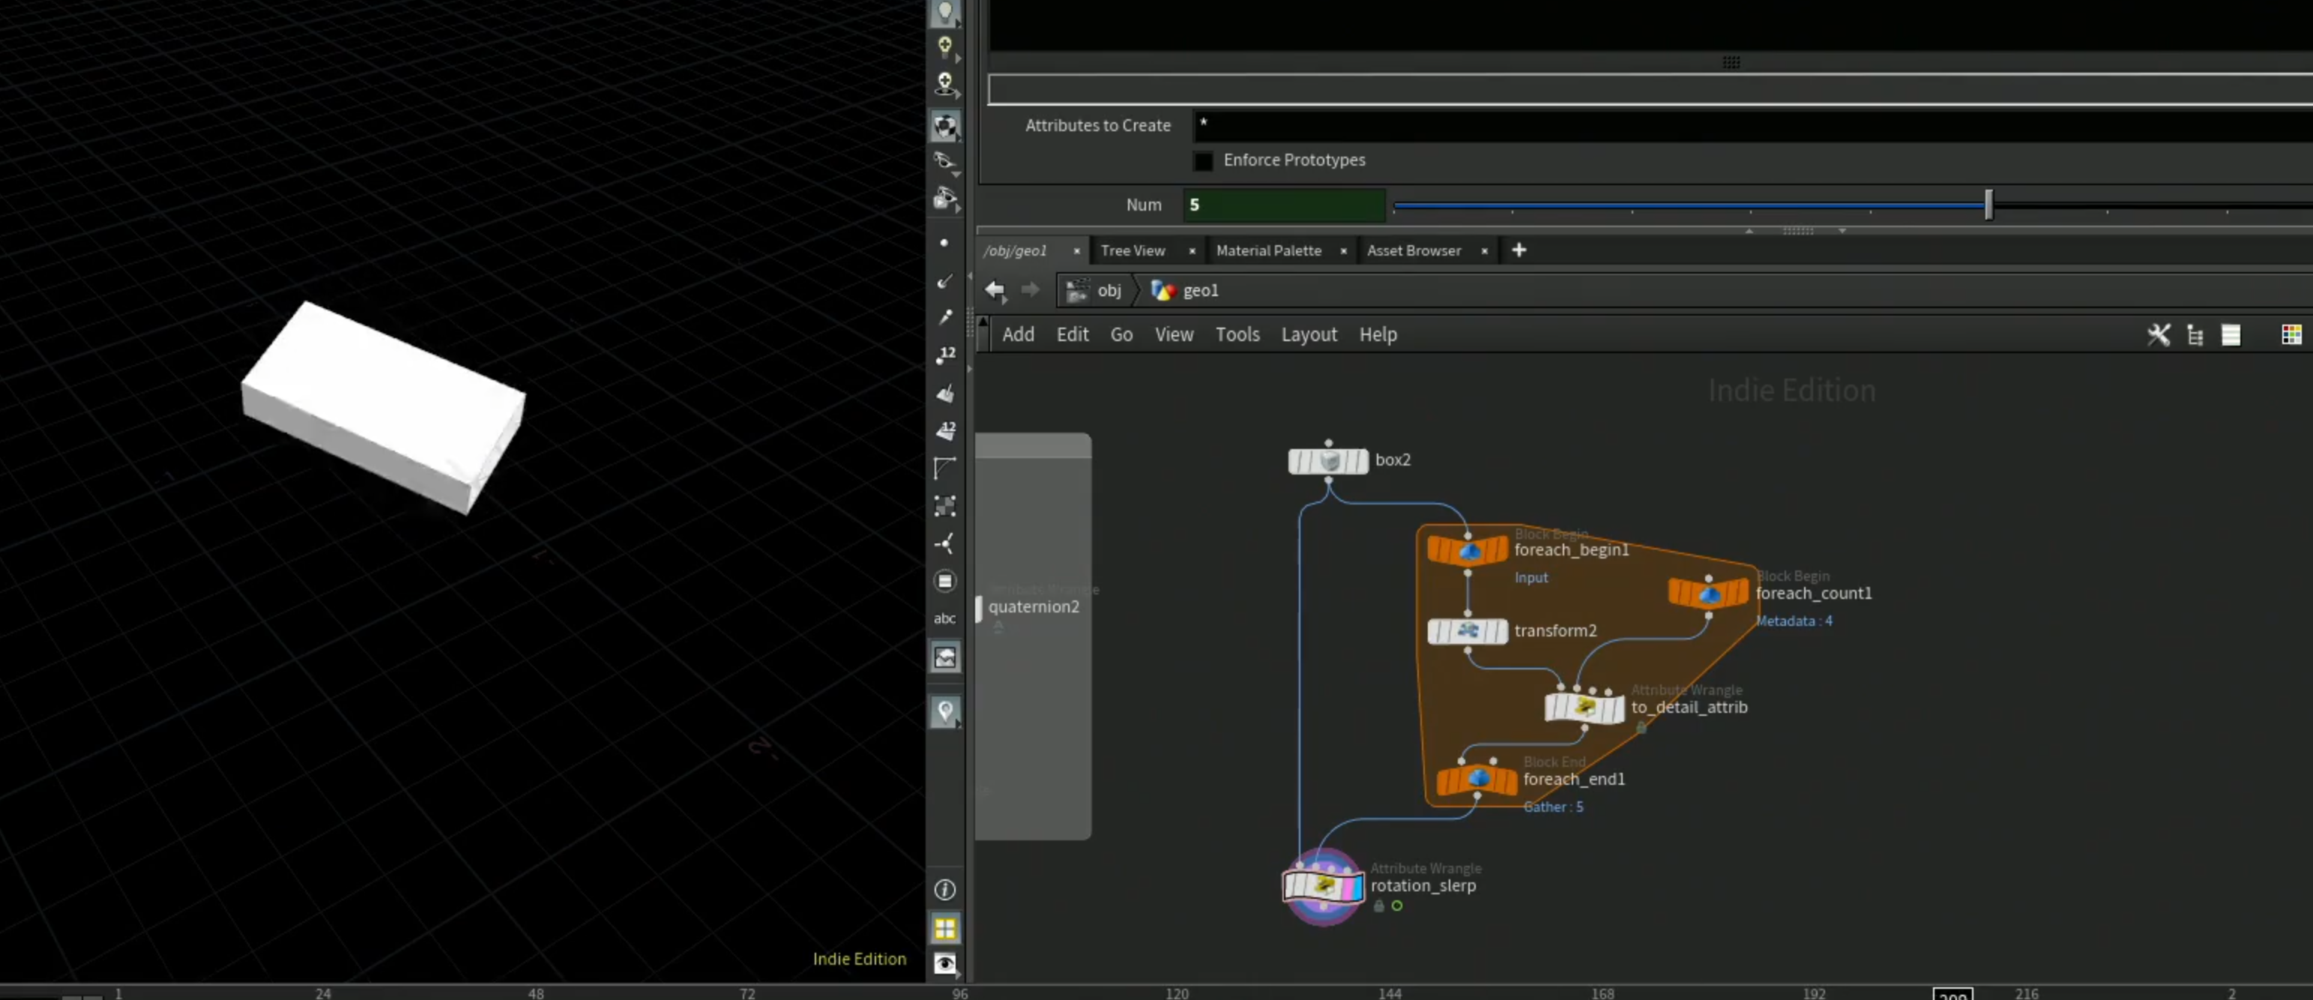Select the box2 node icon
The image size is (2313, 1000).
pos(1328,460)
